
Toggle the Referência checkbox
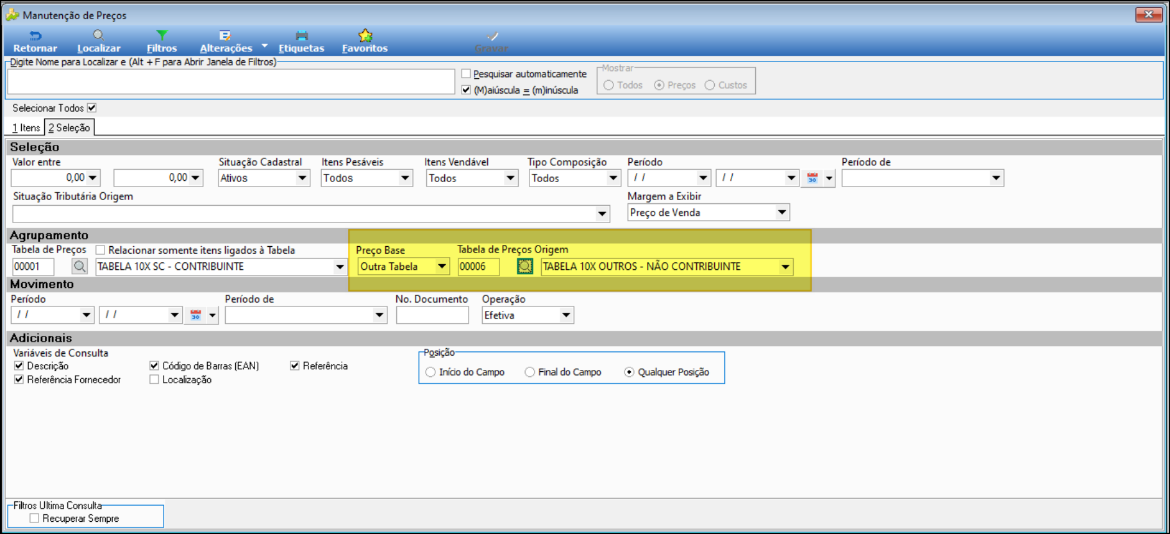[294, 365]
